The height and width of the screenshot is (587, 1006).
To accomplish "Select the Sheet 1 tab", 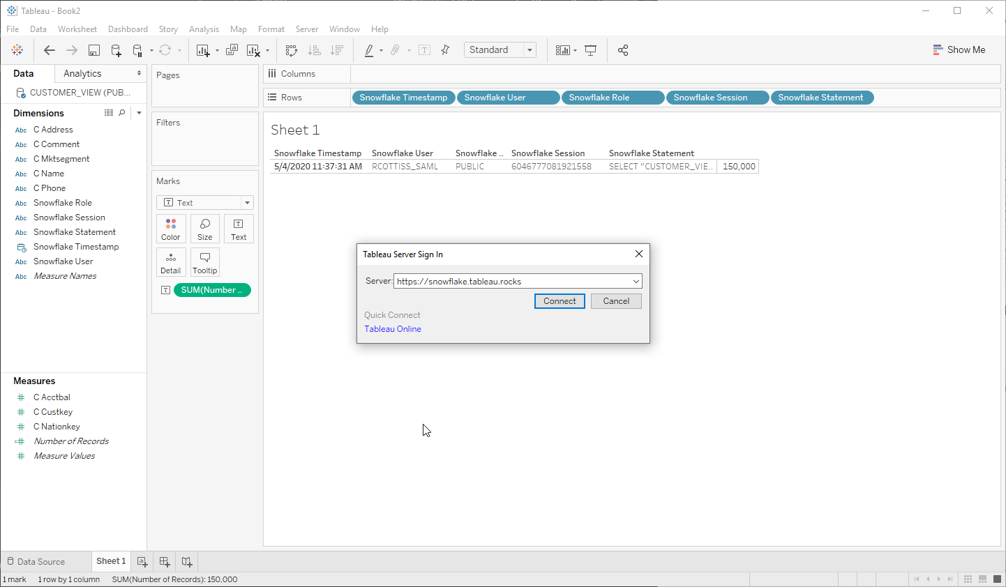I will pyautogui.click(x=111, y=561).
